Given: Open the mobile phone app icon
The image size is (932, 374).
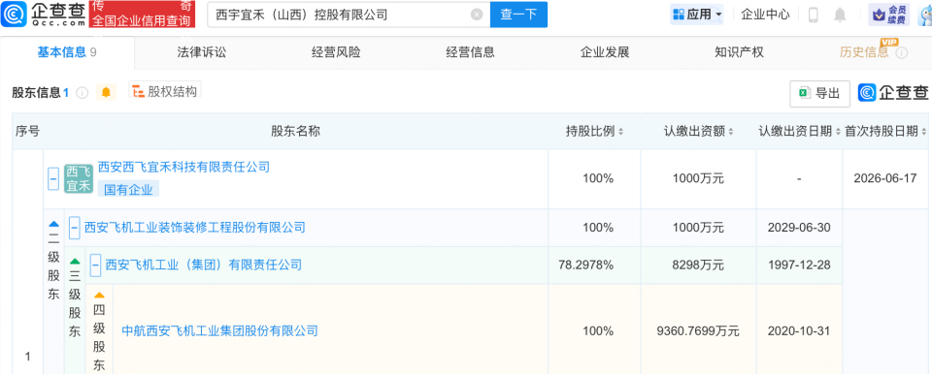Looking at the screenshot, I should point(814,15).
